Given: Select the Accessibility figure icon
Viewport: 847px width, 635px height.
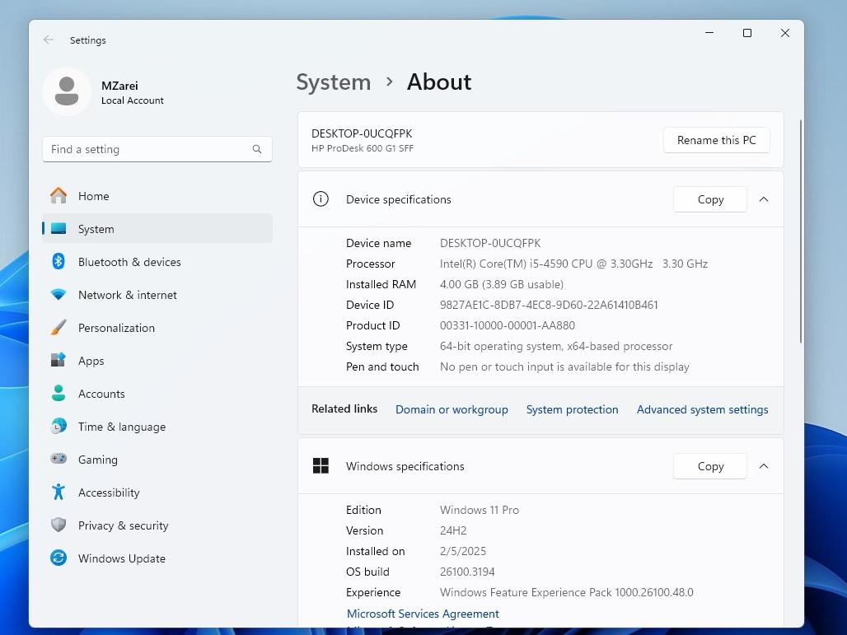Looking at the screenshot, I should [x=58, y=493].
